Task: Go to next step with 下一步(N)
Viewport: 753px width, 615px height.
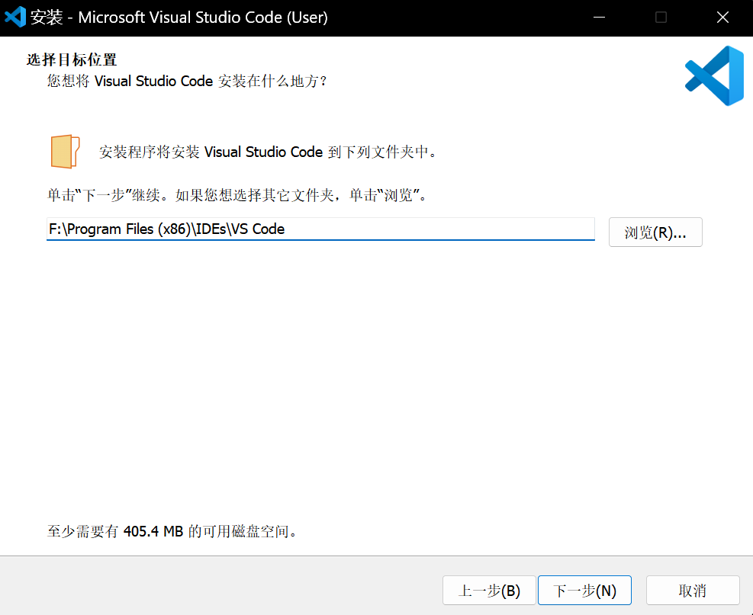Action: click(x=584, y=590)
